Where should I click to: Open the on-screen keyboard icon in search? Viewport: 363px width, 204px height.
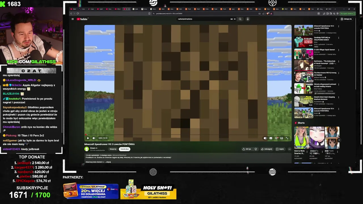[231, 19]
